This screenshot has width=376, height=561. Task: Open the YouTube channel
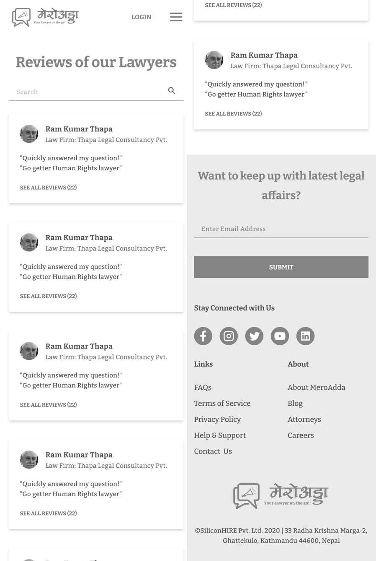279,336
